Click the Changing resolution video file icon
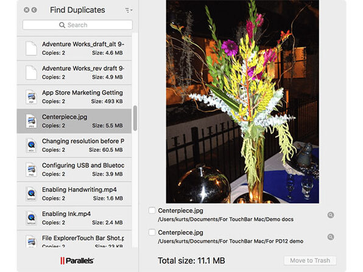 [x=31, y=145]
